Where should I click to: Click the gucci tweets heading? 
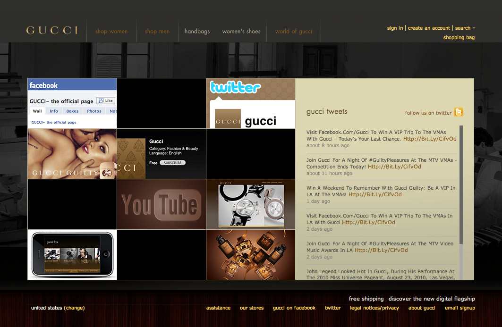click(x=326, y=112)
